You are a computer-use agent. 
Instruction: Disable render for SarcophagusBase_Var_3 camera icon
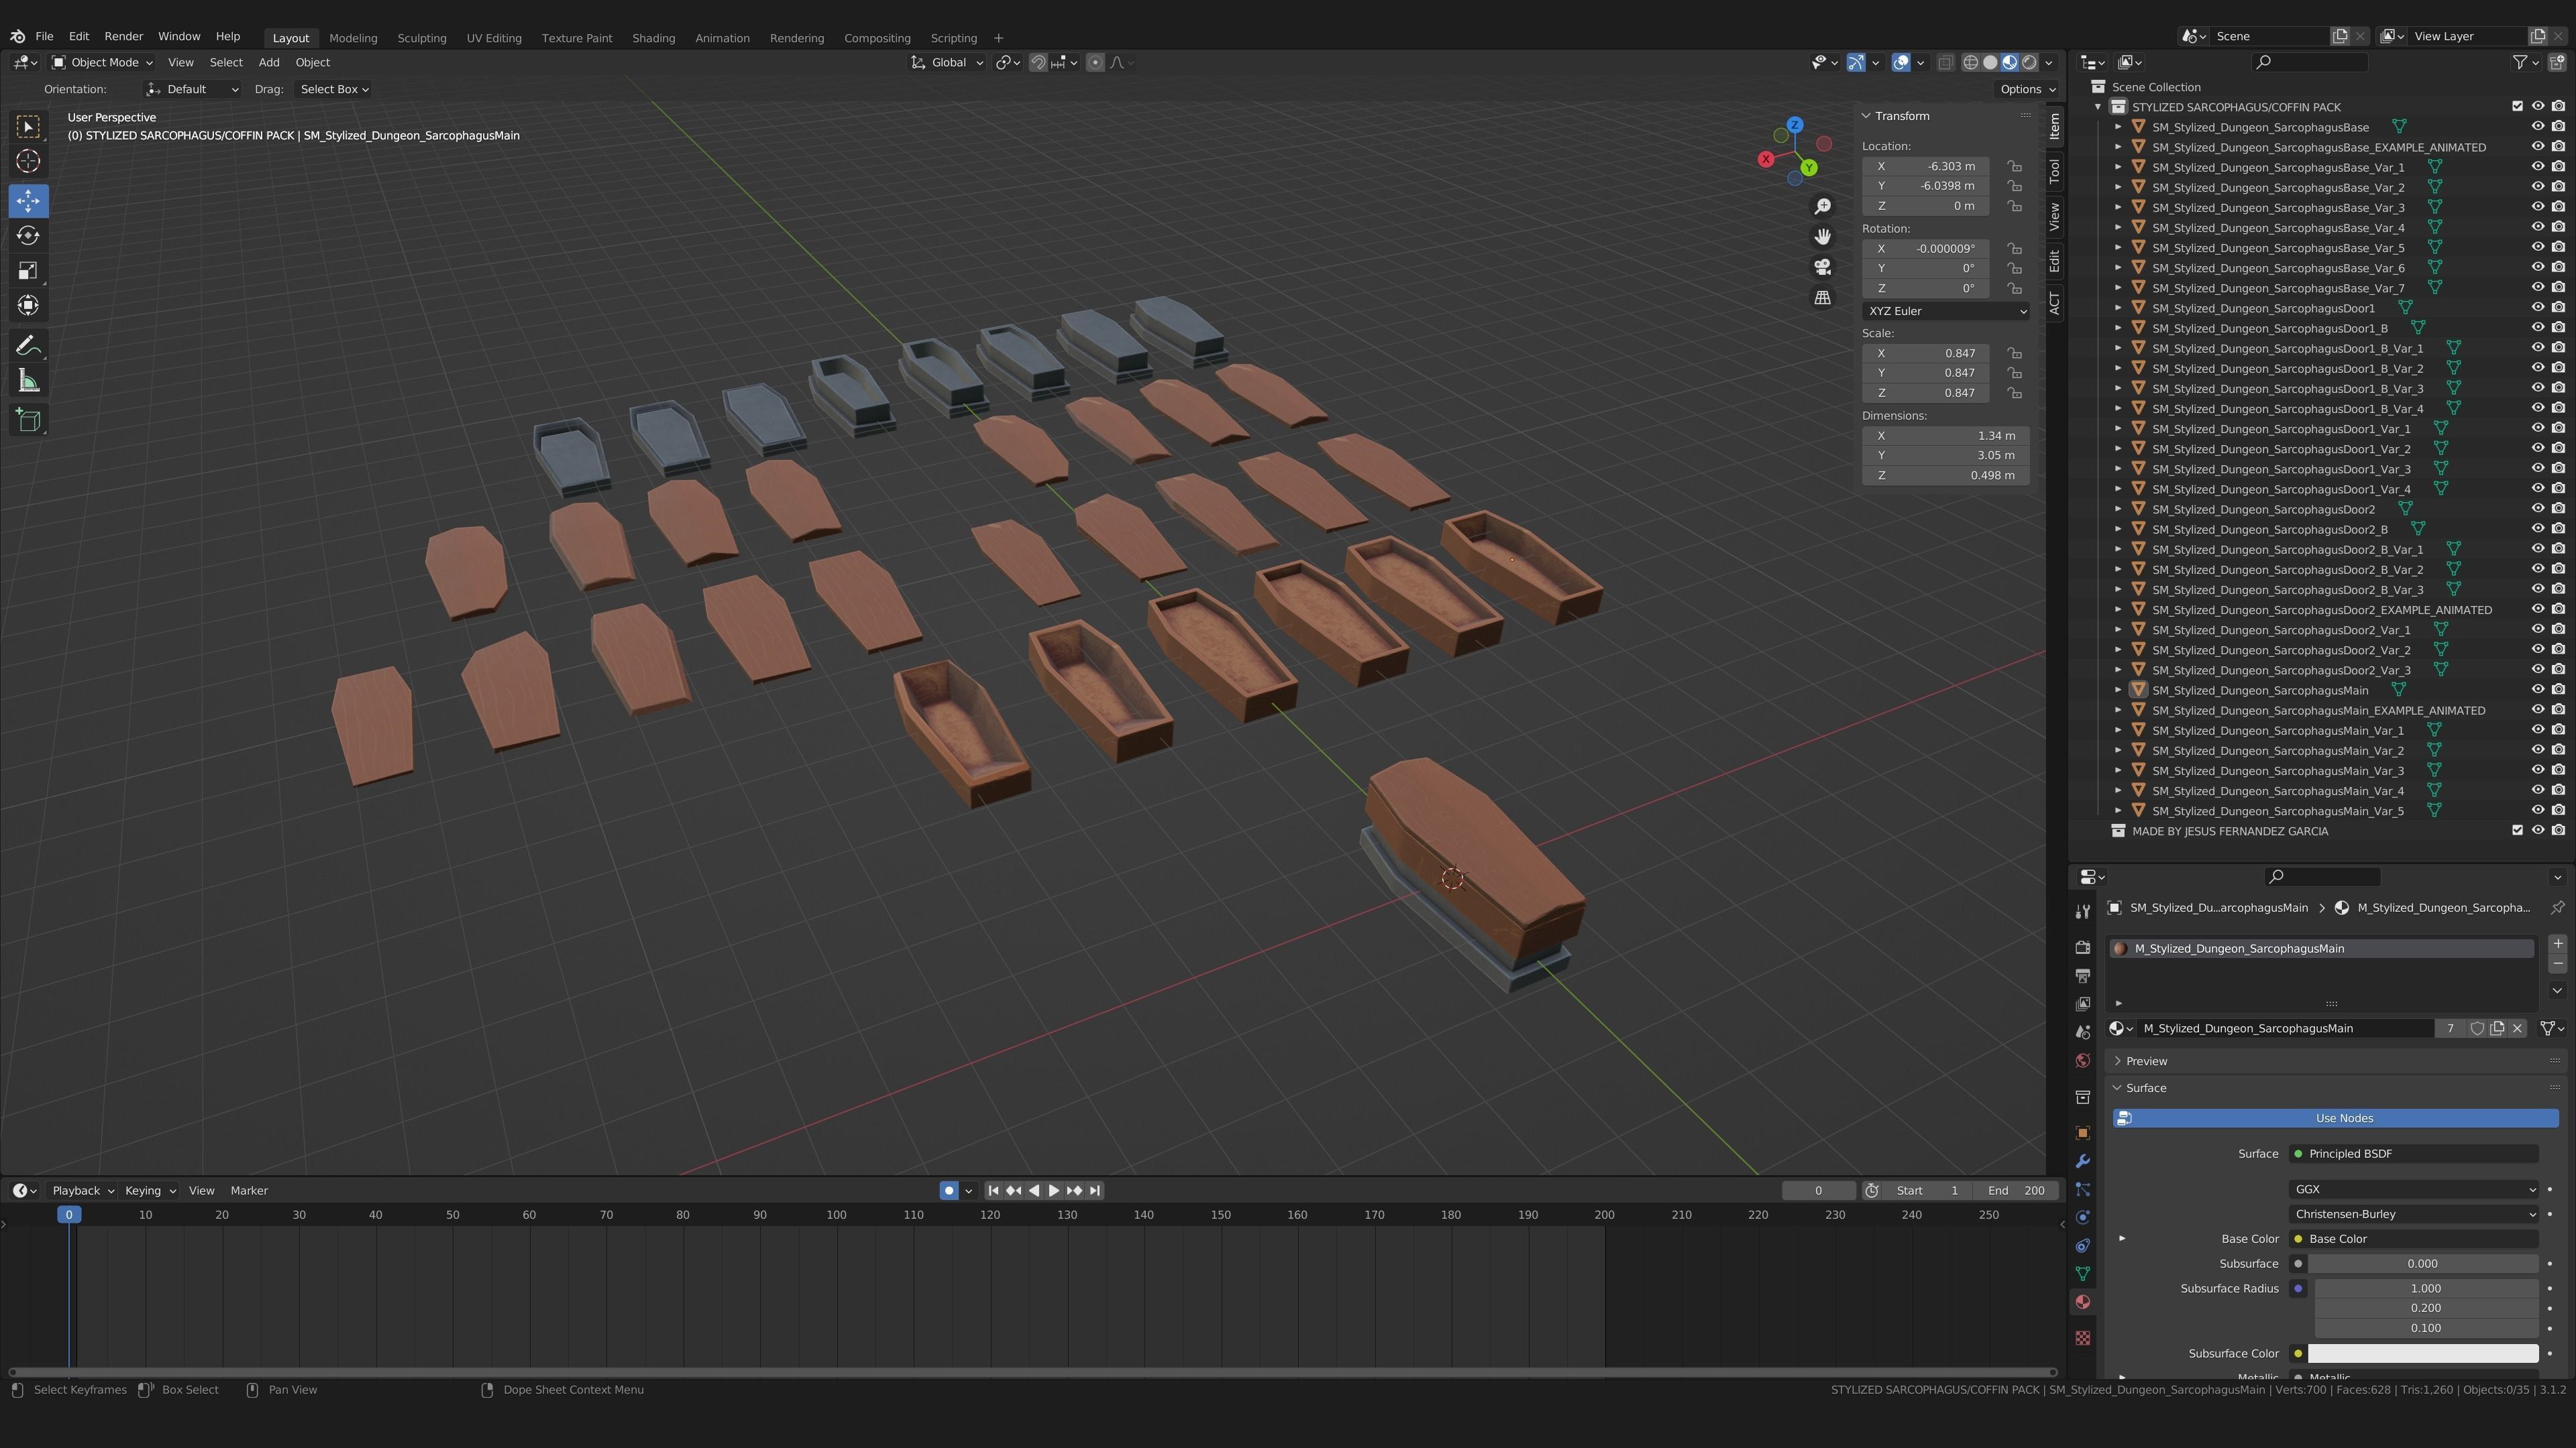pyautogui.click(x=2558, y=207)
